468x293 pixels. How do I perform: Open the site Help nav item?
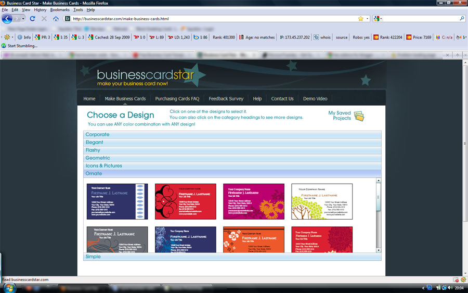(257, 98)
